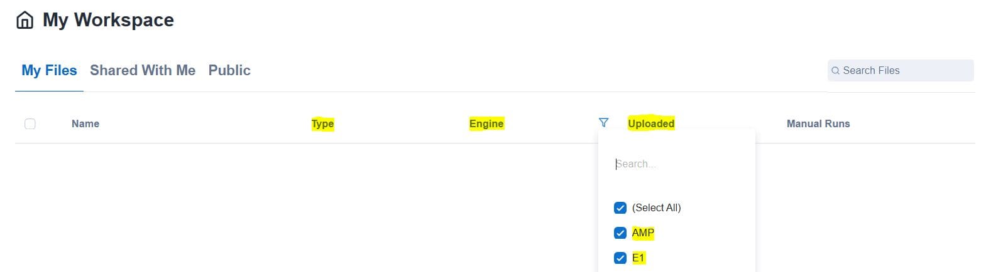This screenshot has width=981, height=272.
Task: Click the filter popup Search box
Action: pos(676,164)
